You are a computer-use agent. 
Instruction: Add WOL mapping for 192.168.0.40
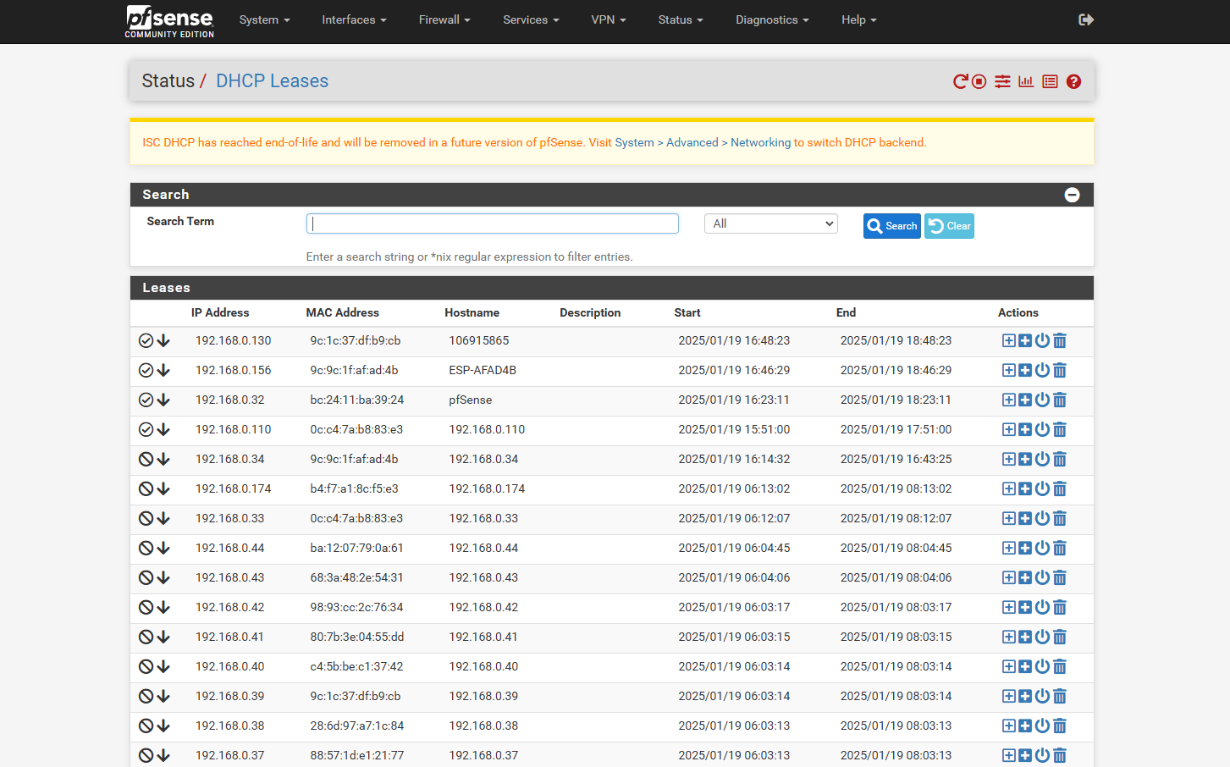coord(1025,666)
